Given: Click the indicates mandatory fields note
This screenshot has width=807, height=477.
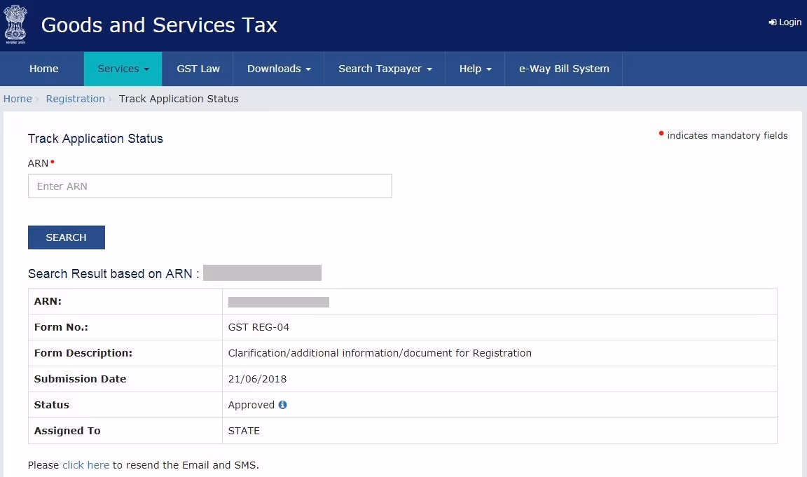Looking at the screenshot, I should (727, 135).
